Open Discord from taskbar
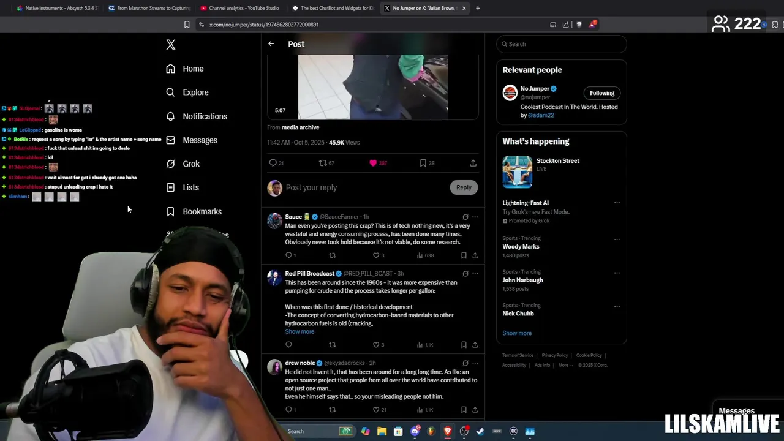This screenshot has width=784, height=441. (415, 431)
